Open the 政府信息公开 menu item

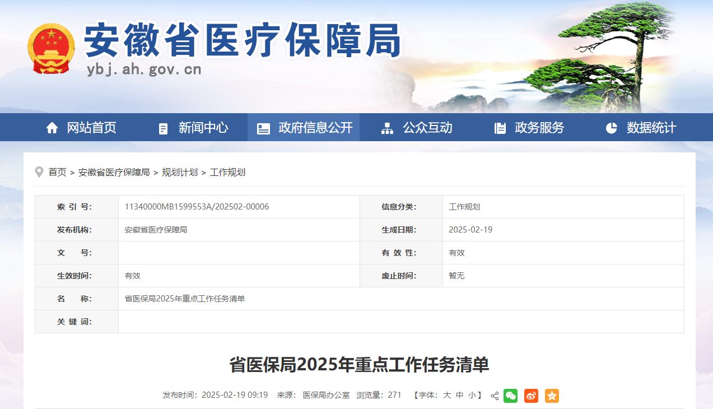[x=315, y=128]
